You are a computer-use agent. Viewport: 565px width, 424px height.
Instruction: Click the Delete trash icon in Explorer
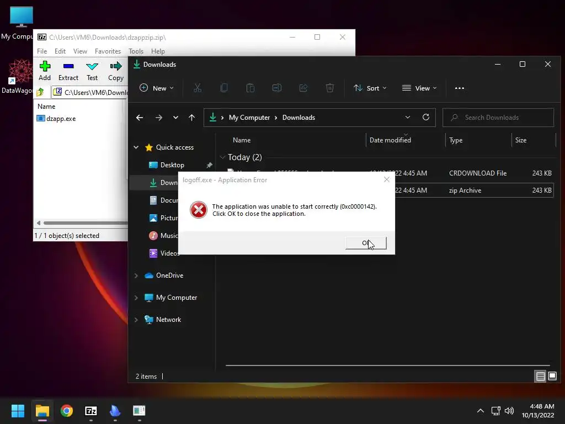[x=330, y=88]
